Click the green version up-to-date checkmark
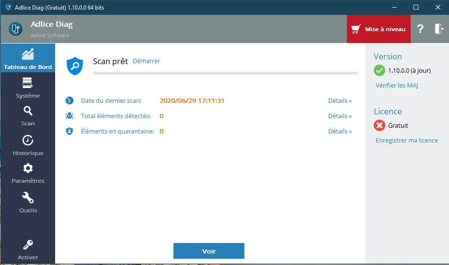This screenshot has width=449, height=265. pyautogui.click(x=380, y=70)
